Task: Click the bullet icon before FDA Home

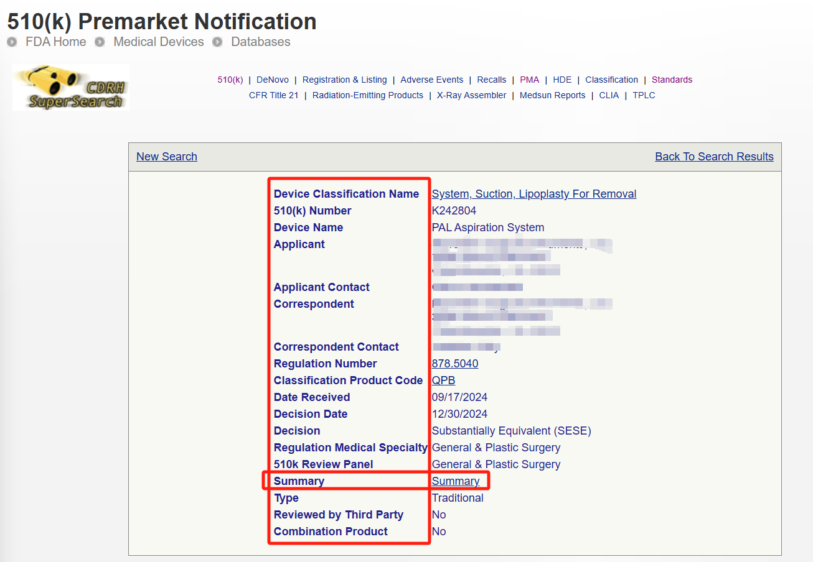Action: pyautogui.click(x=12, y=42)
